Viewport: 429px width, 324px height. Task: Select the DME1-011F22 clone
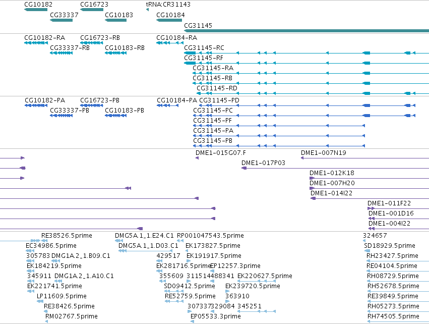pyautogui.click(x=398, y=209)
